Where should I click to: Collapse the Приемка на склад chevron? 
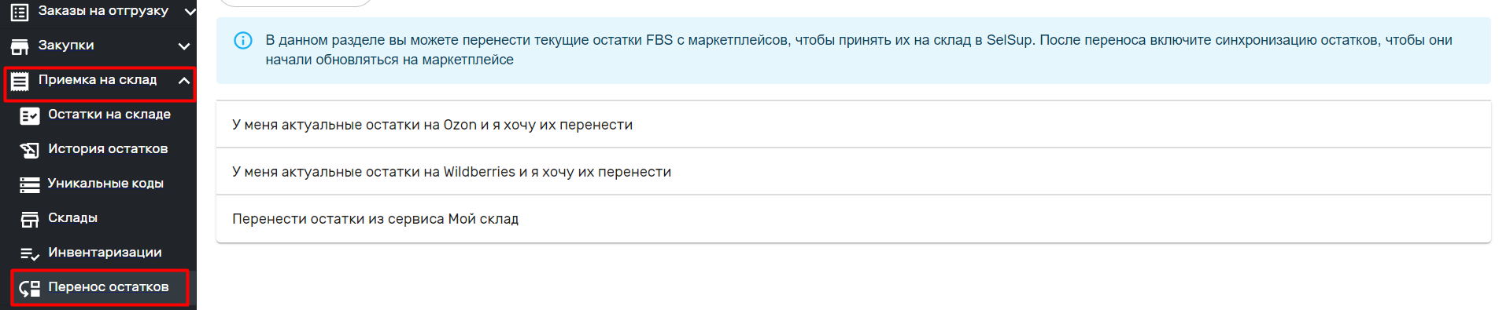(x=184, y=80)
